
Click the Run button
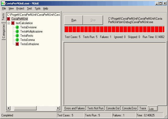[x=73, y=20]
